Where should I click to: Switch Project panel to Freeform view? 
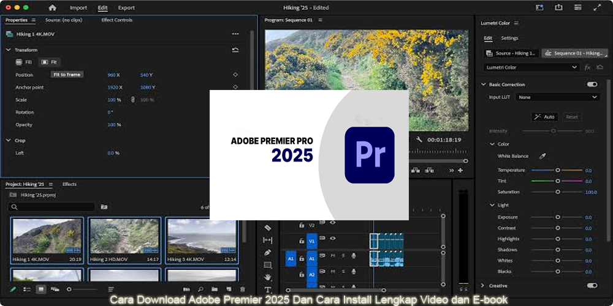(55, 289)
